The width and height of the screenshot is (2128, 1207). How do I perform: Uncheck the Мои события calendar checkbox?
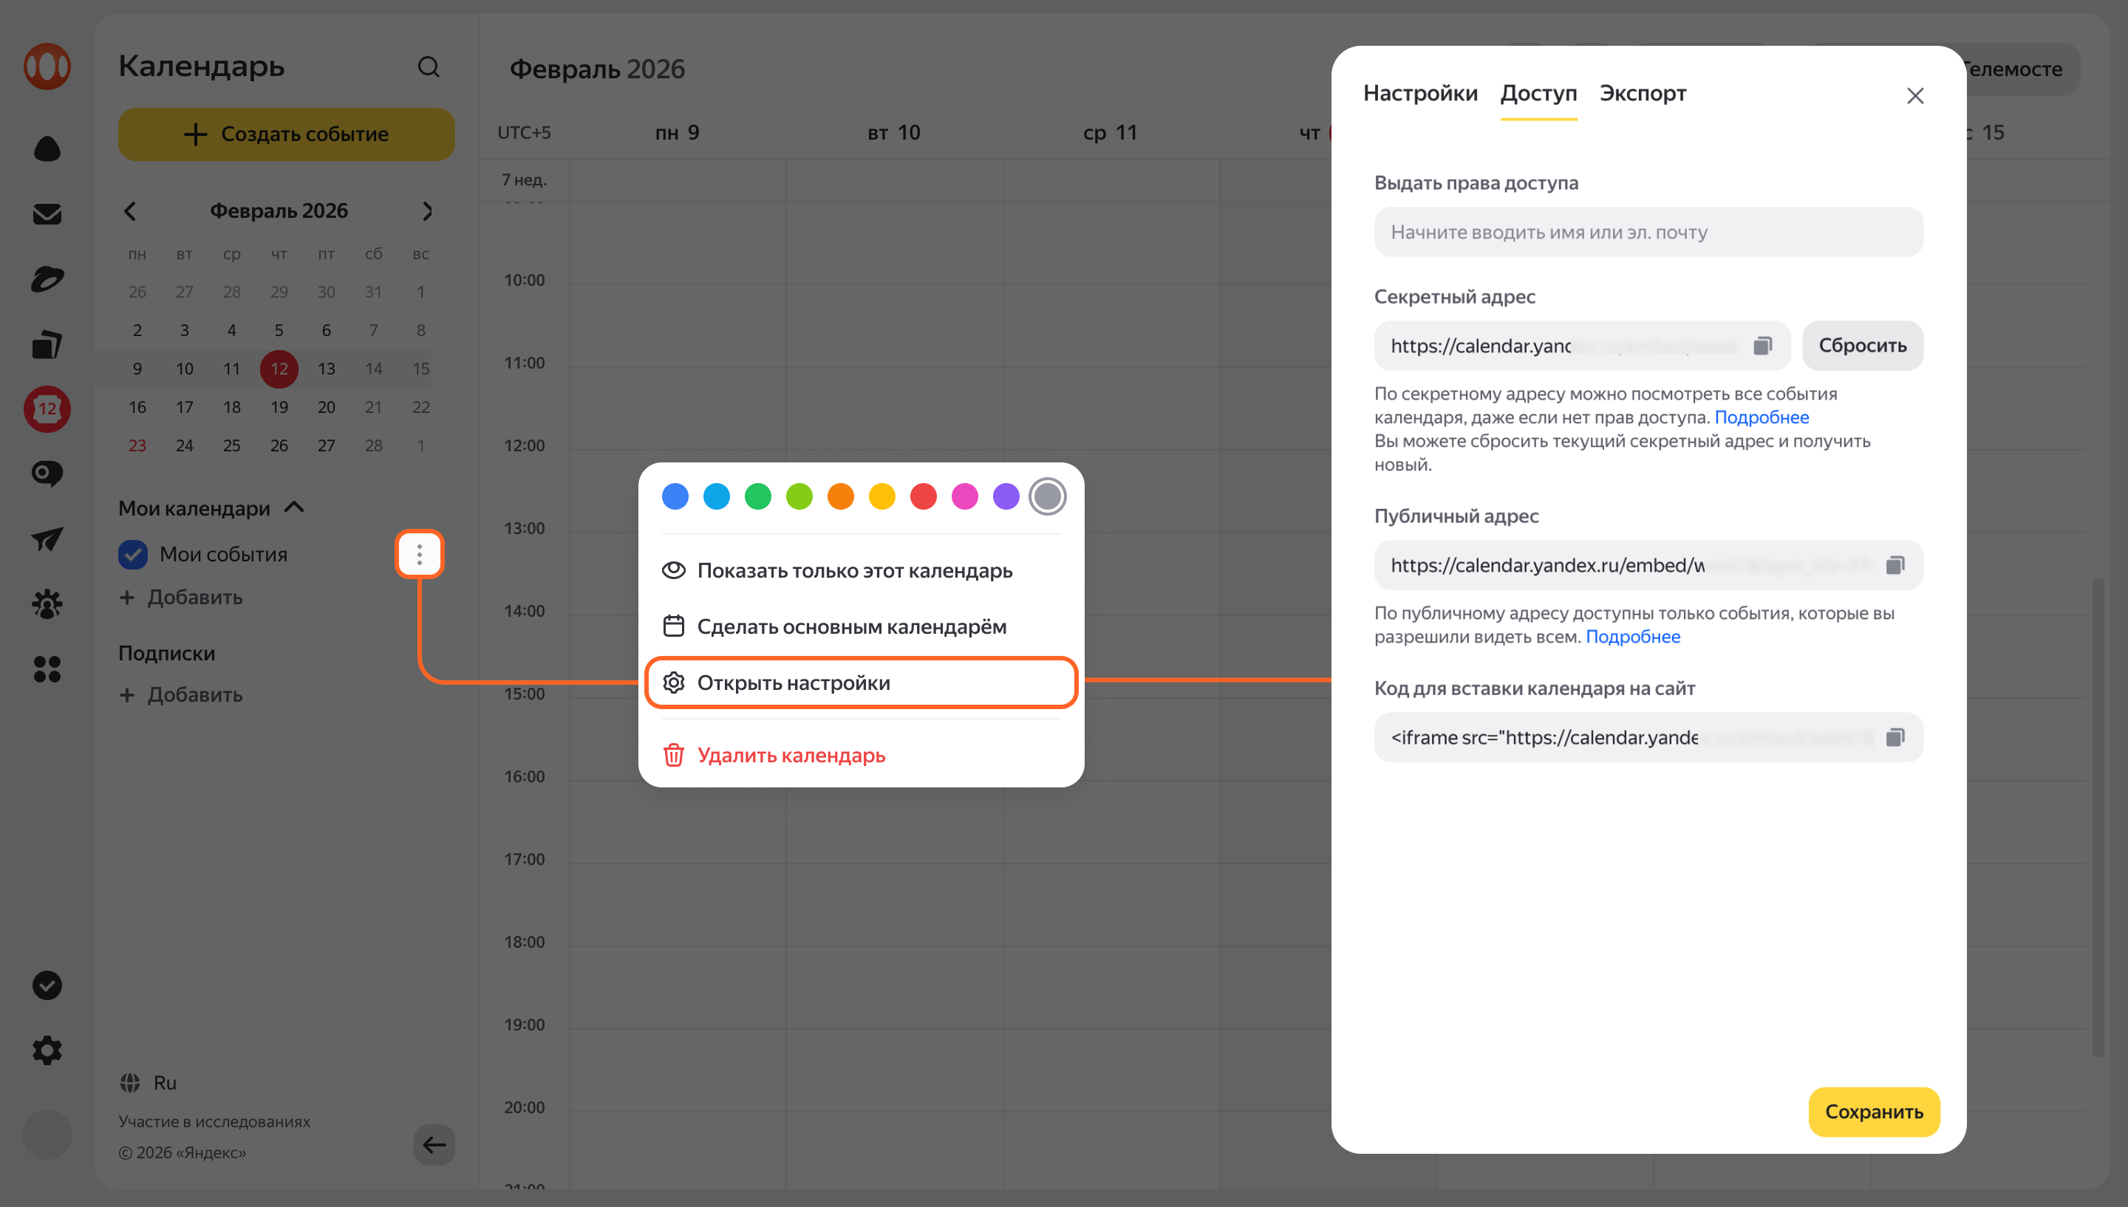[133, 555]
